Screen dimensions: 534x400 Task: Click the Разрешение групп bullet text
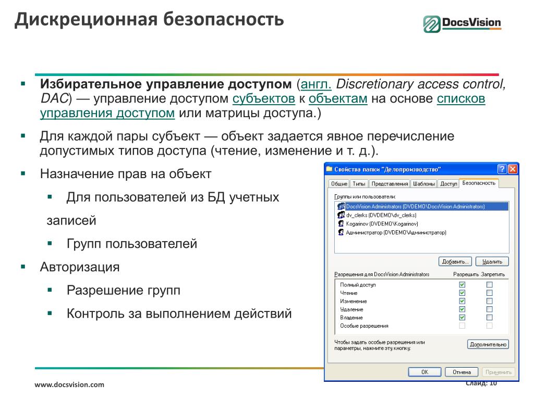[123, 291]
